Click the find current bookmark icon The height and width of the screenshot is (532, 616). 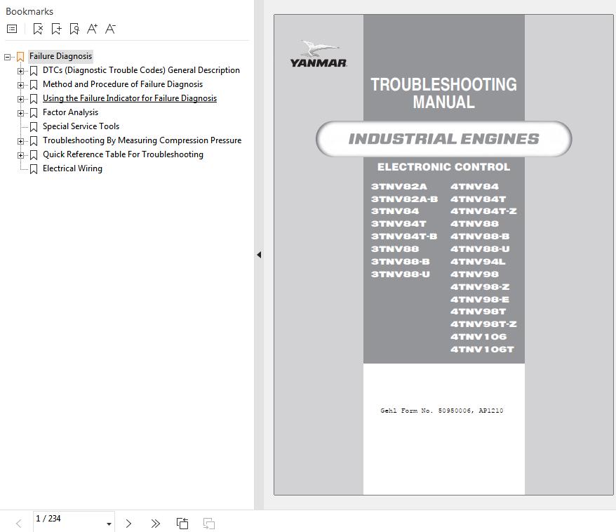(74, 29)
